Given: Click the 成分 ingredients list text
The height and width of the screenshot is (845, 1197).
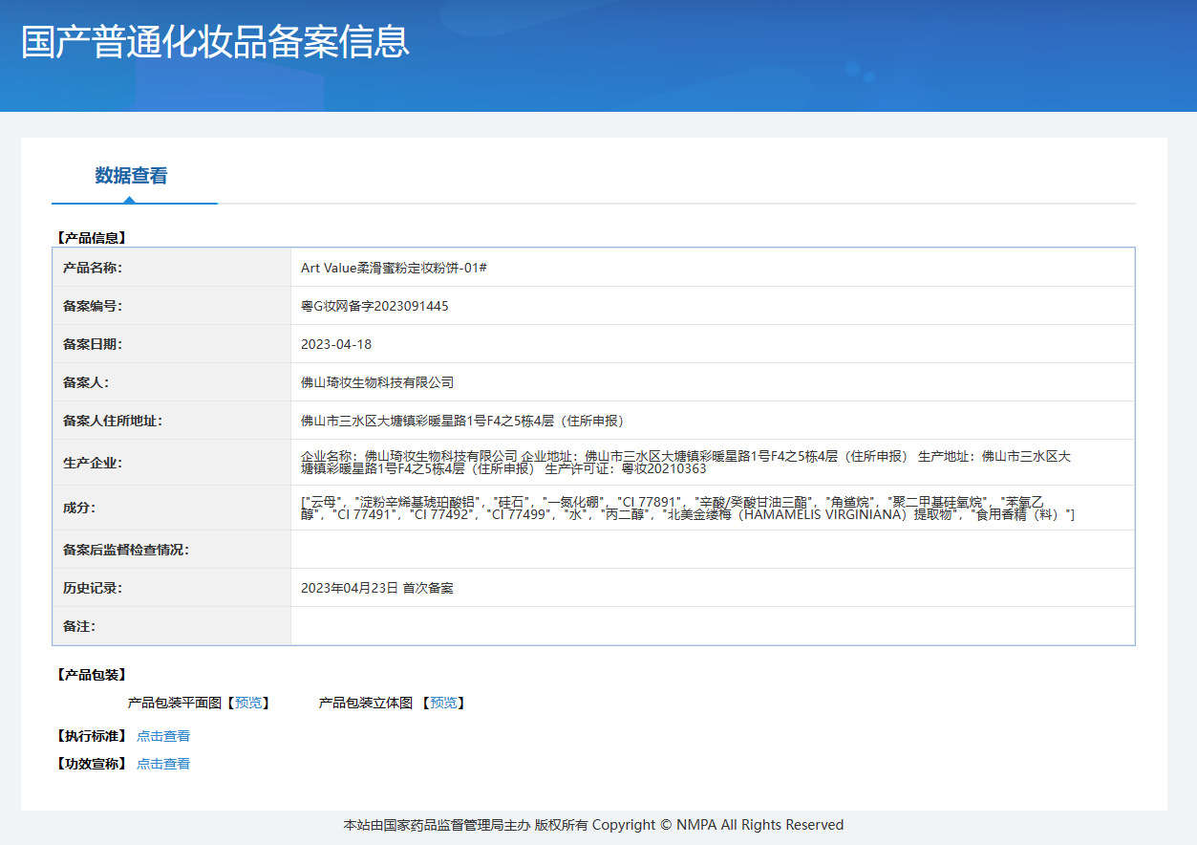Looking at the screenshot, I should [x=688, y=508].
